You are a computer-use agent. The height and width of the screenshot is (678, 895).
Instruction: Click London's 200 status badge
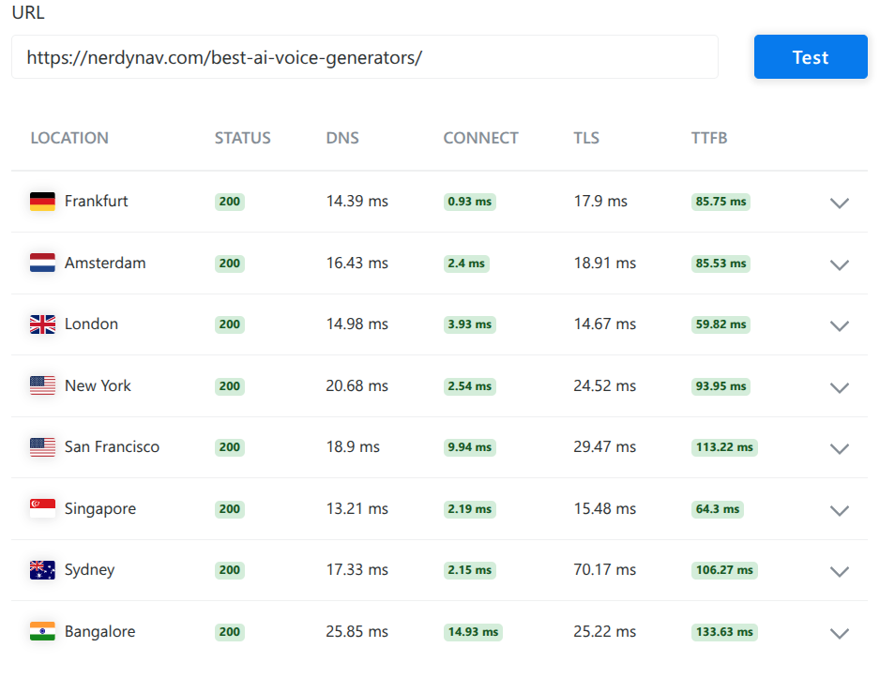(x=230, y=324)
